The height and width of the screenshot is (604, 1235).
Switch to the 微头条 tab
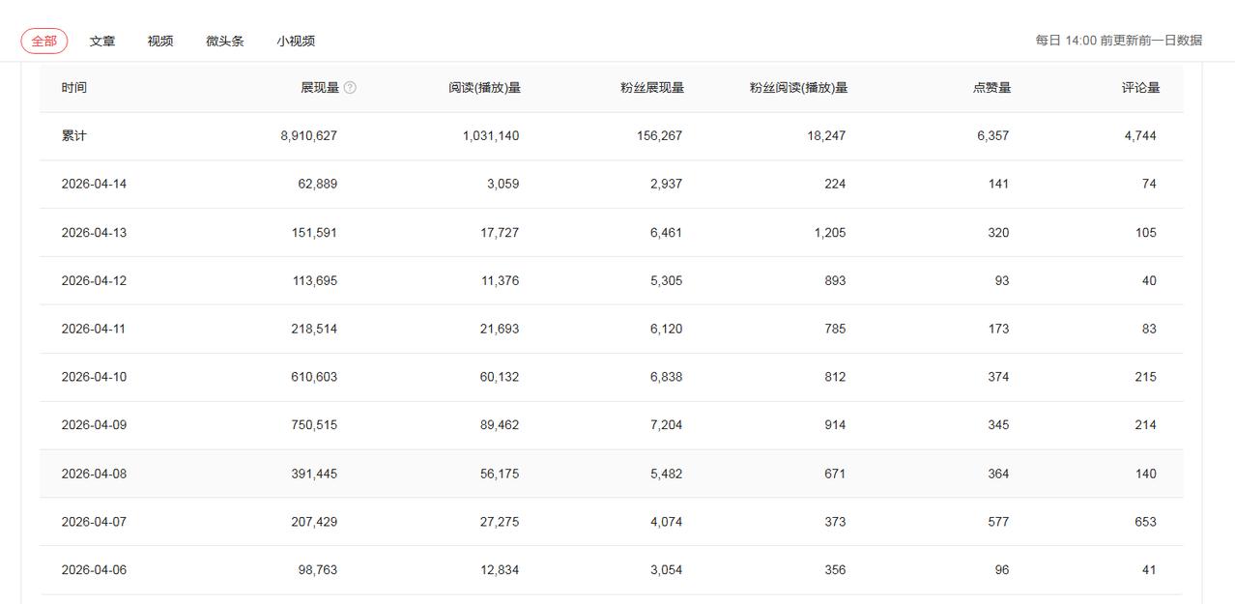[225, 41]
